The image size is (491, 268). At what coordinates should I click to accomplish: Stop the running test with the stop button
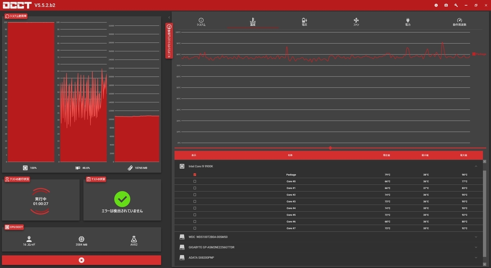coord(81,260)
